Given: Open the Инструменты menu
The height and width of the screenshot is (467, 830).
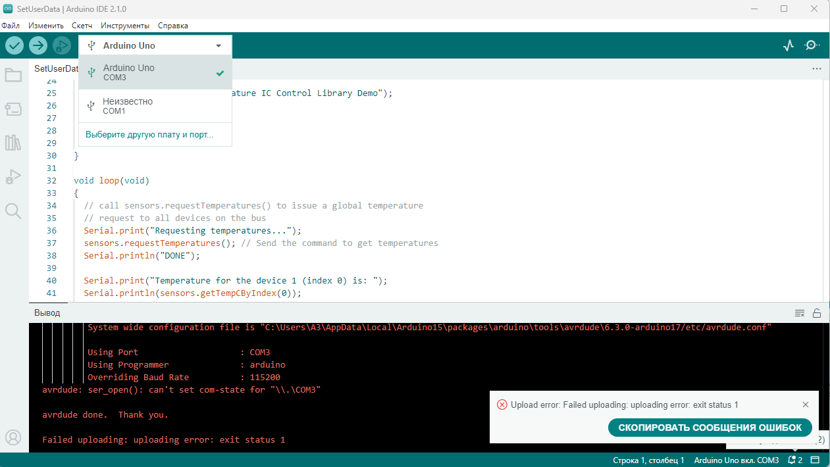Looking at the screenshot, I should tap(125, 26).
